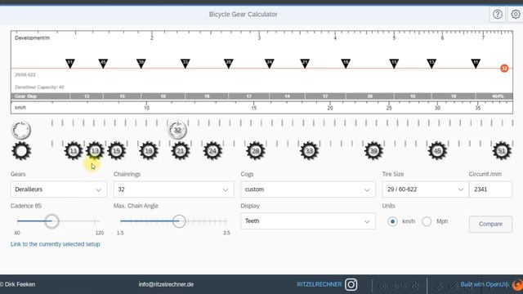Click the rightmost gear marker triangle
523x294 pixels.
pyautogui.click(x=476, y=64)
